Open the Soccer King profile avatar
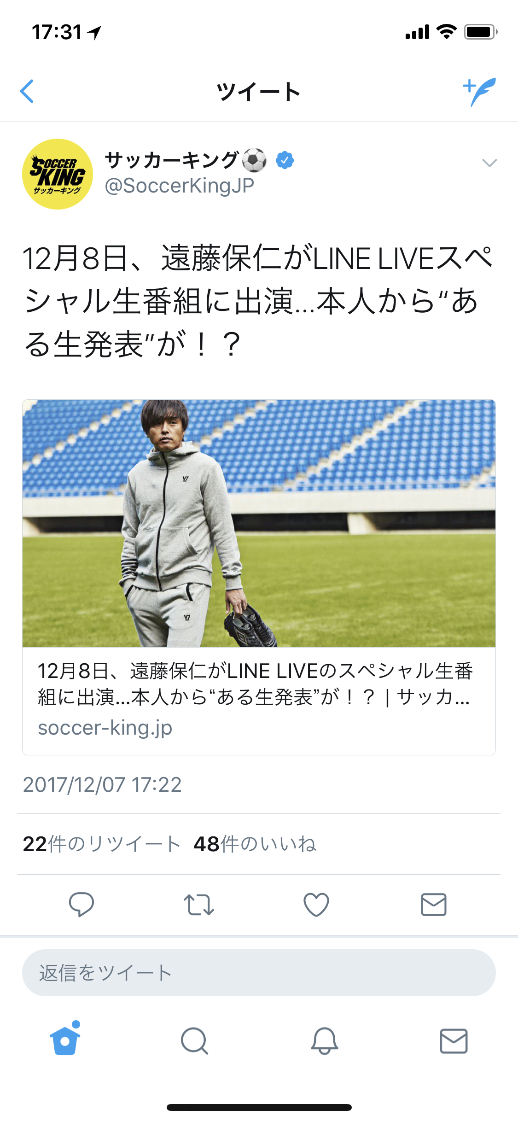518x1122 pixels. [x=58, y=174]
